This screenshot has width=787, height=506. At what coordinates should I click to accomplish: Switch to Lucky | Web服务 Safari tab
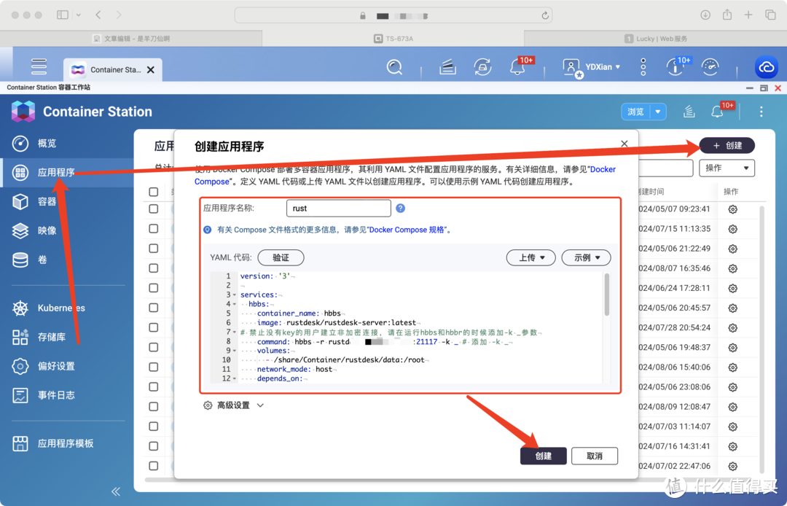click(x=656, y=39)
